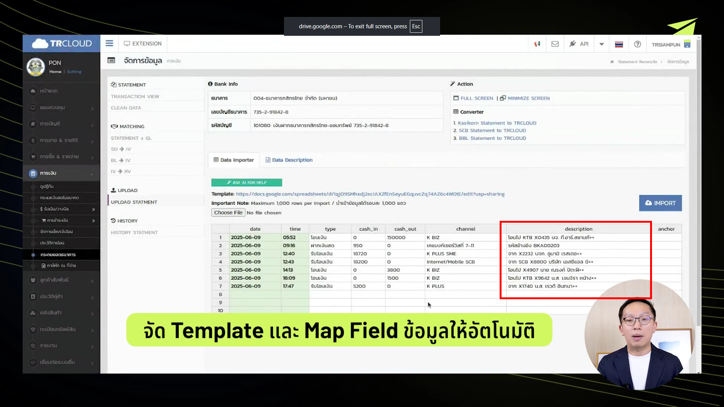This screenshot has width=724, height=407.
Task: Open SO to IV matching
Action: 121,149
